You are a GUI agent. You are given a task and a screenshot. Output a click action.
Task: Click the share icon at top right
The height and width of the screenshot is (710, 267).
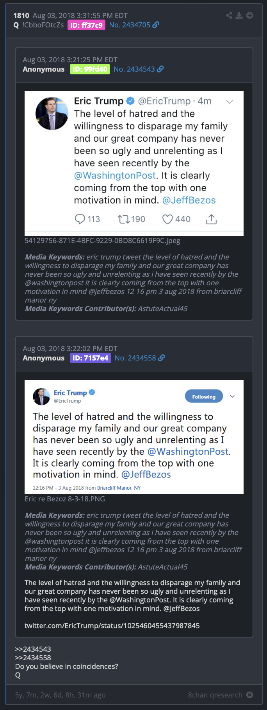click(x=229, y=15)
